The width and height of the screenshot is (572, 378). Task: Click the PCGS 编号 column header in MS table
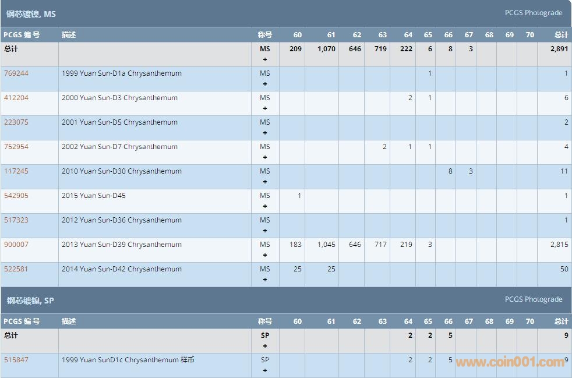pos(22,35)
